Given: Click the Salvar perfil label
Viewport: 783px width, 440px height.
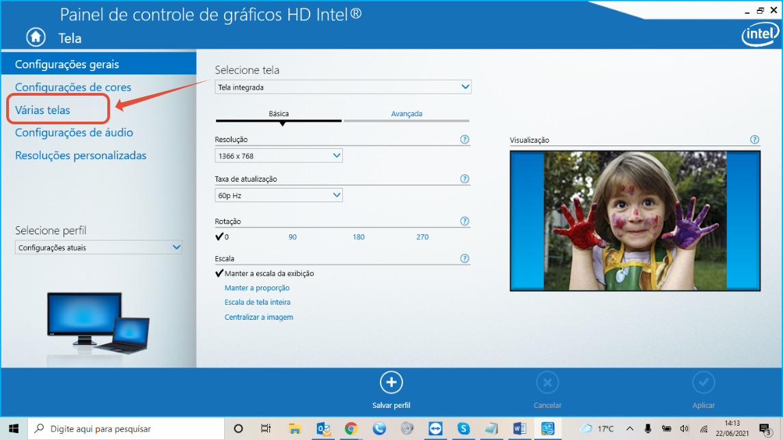Looking at the screenshot, I should point(391,406).
